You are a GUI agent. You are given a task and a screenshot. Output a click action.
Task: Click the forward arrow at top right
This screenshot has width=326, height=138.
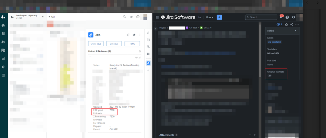pyautogui.click(x=318, y=3)
